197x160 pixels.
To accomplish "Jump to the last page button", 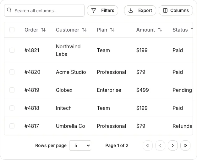I will [185, 145].
